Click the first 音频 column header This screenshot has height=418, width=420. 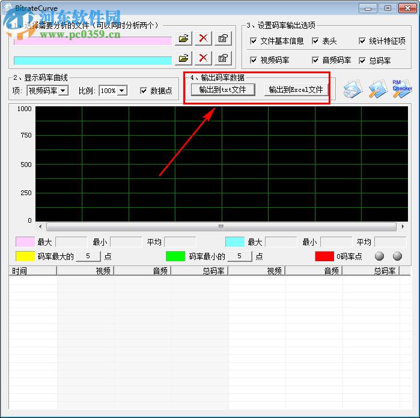coord(142,271)
